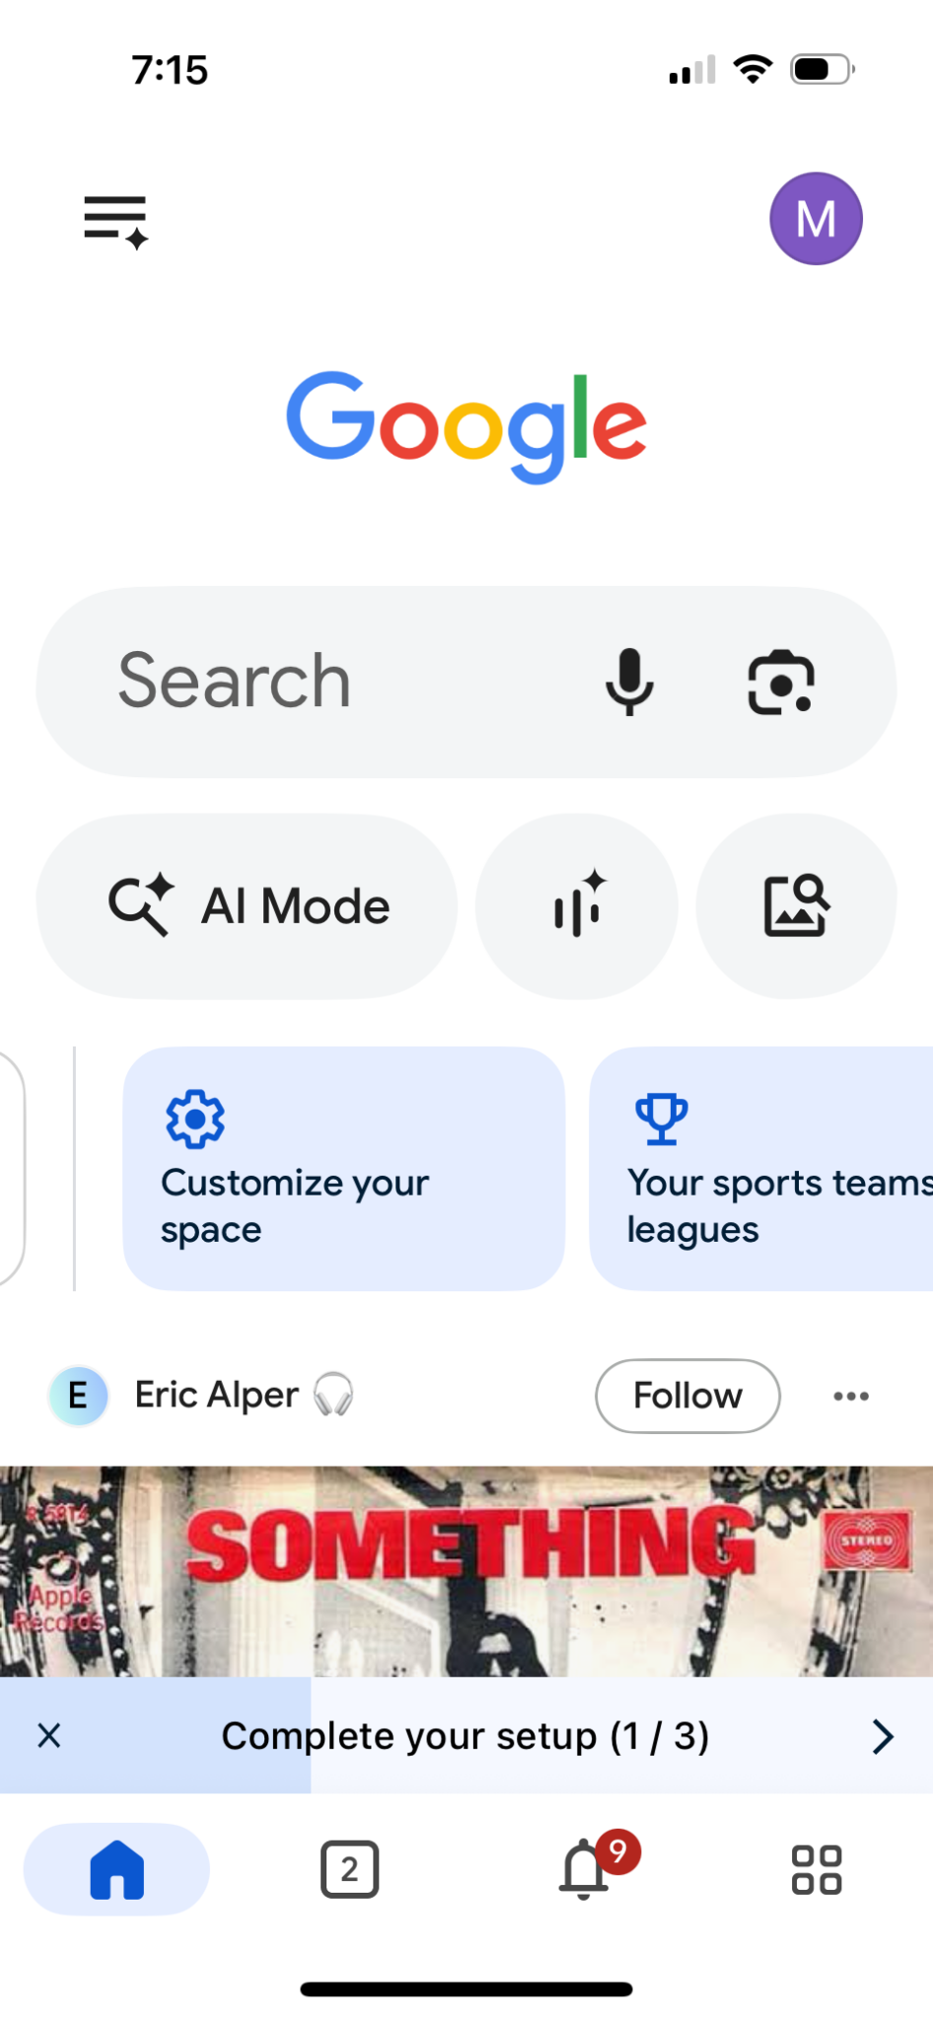933x2020 pixels.
Task: Open Google Lens camera search
Action: [780, 682]
